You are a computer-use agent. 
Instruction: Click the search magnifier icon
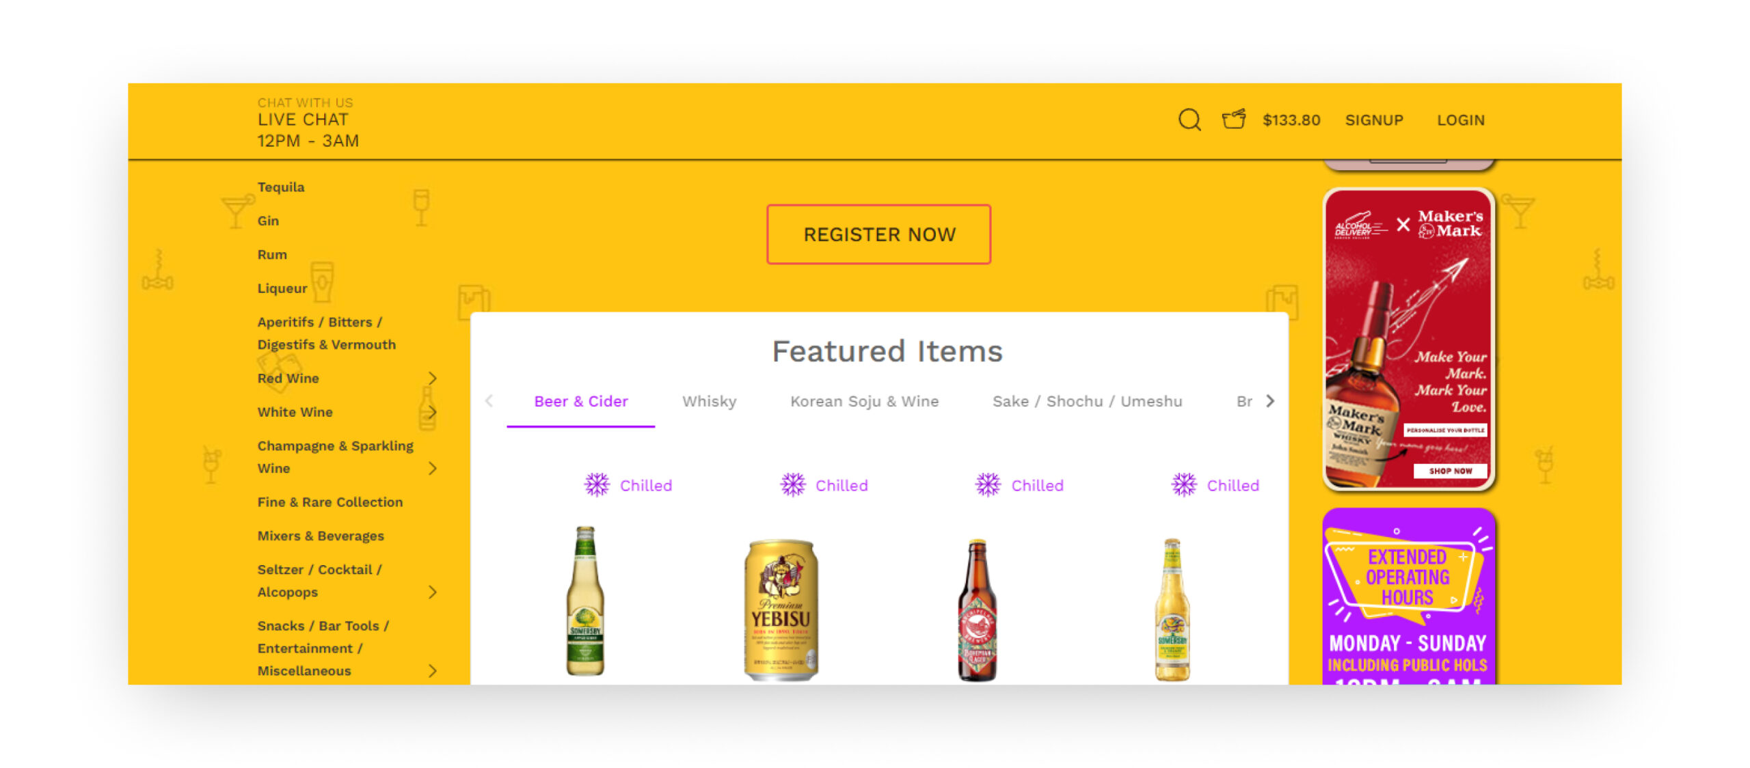click(1189, 120)
